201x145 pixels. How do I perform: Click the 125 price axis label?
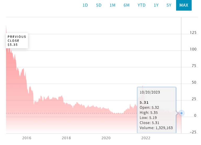click(x=193, y=33)
